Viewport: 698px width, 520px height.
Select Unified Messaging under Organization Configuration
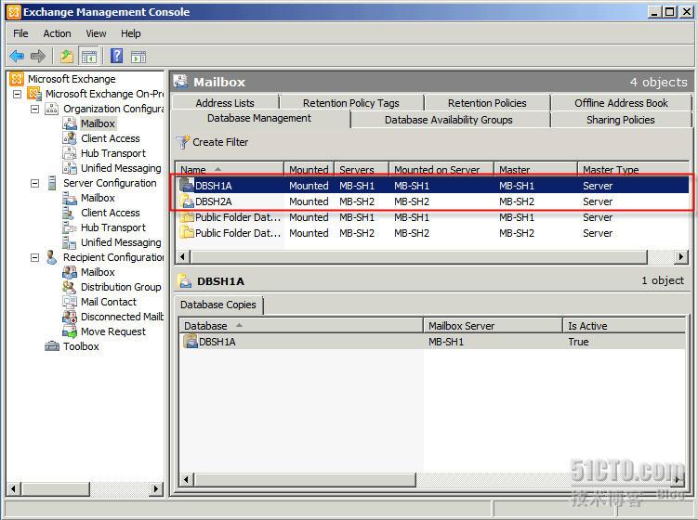121,168
